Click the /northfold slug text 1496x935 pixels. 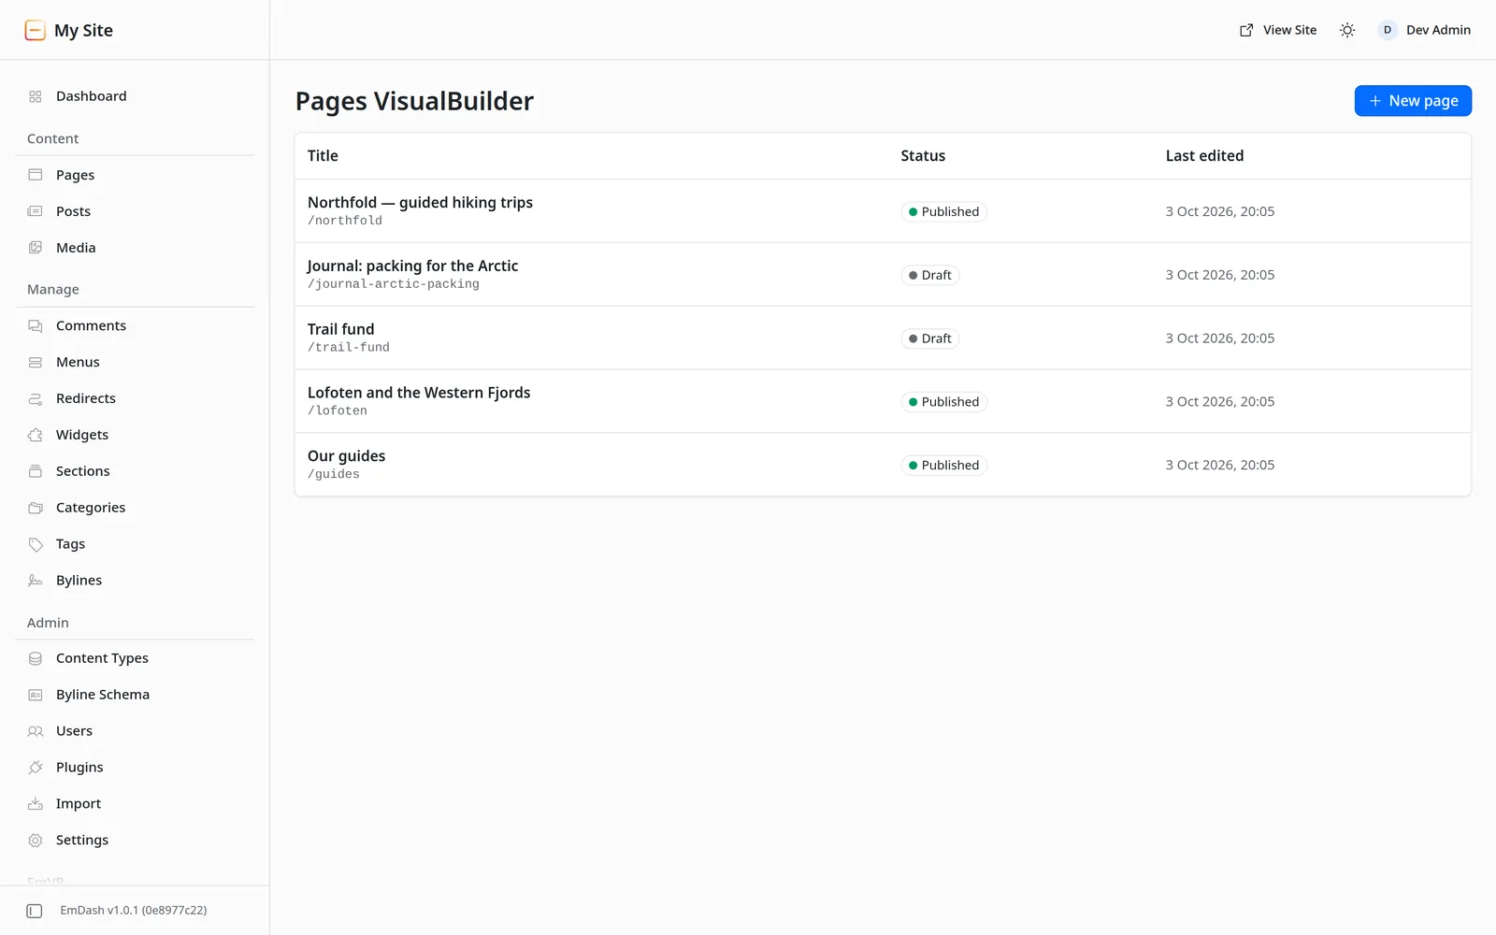point(345,221)
